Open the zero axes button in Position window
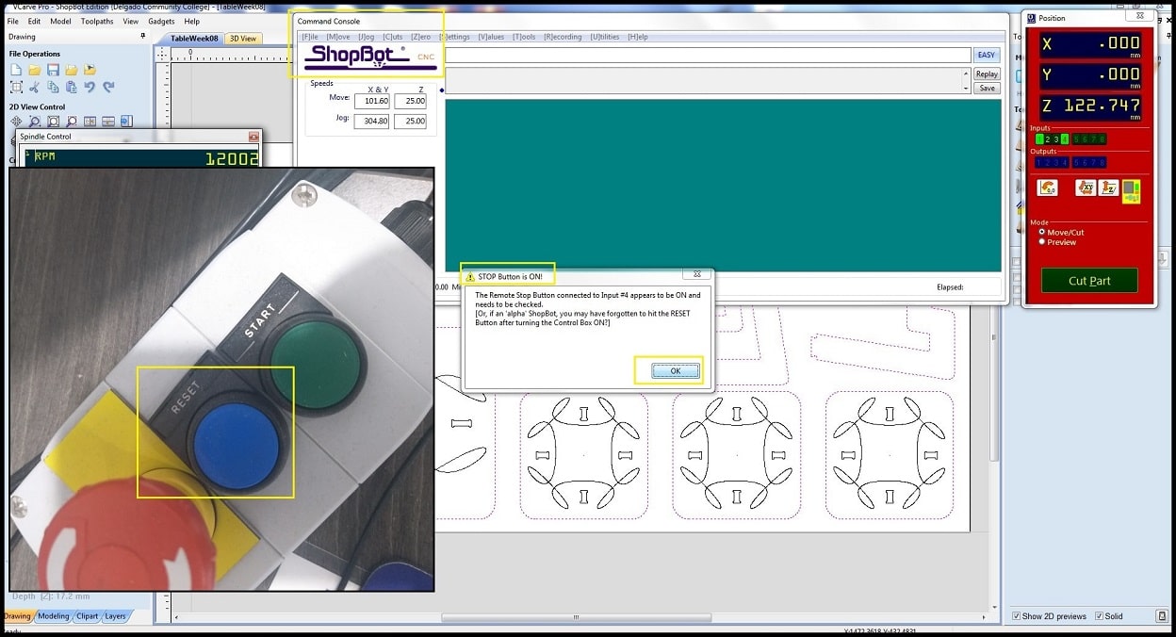 (x=1047, y=188)
